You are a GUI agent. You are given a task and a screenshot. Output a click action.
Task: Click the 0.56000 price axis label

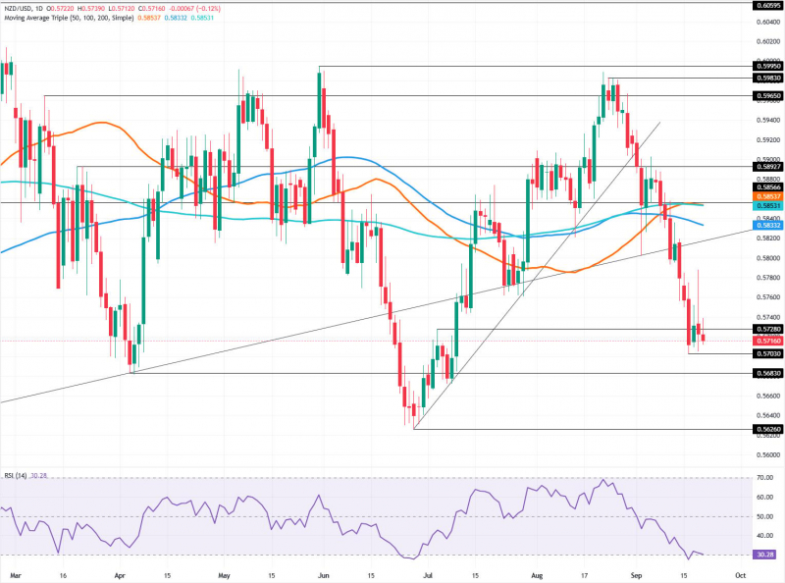pyautogui.click(x=768, y=455)
